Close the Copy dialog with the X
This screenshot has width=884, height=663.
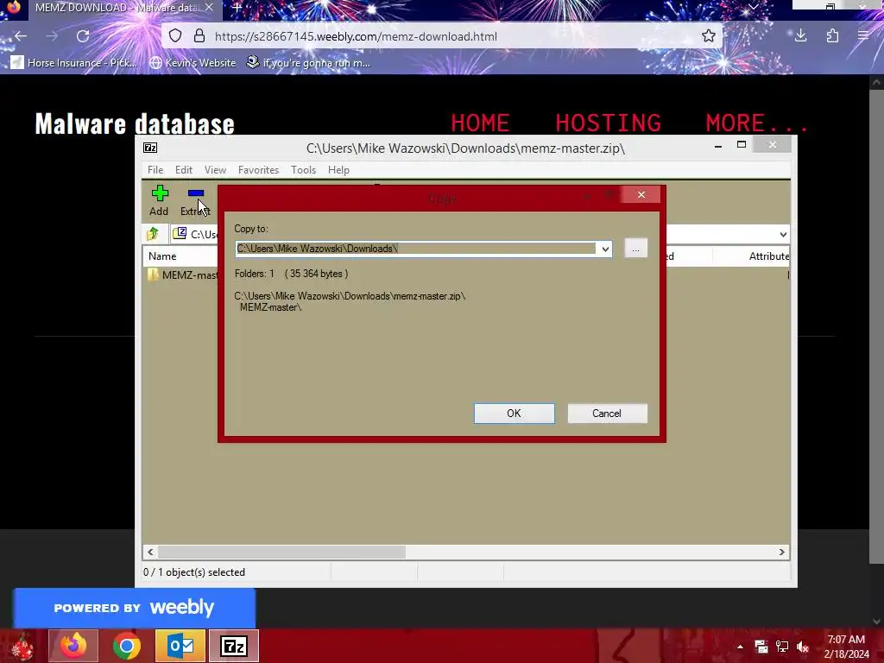(641, 194)
